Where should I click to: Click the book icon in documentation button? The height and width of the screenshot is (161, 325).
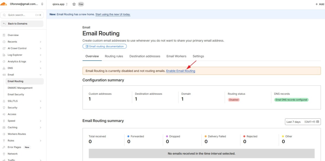[87, 47]
